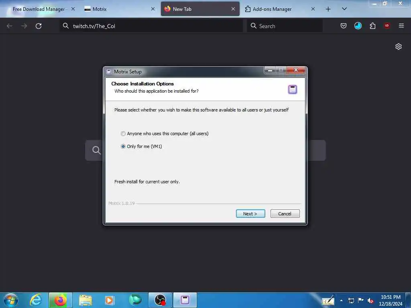
Task: Close the Motrix Setup dialog window
Action: click(296, 70)
